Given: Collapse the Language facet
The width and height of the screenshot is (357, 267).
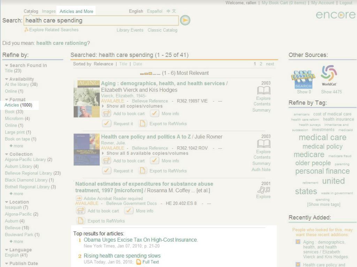Looking at the screenshot, I should pyautogui.click(x=6, y=250).
